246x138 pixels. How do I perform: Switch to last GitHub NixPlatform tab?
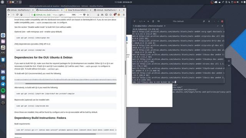tap(107, 10)
